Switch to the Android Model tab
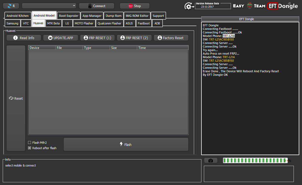This screenshot has width=302, height=185. [44, 15]
